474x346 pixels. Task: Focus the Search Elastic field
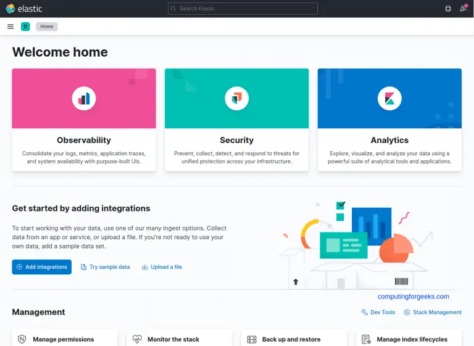tap(243, 9)
